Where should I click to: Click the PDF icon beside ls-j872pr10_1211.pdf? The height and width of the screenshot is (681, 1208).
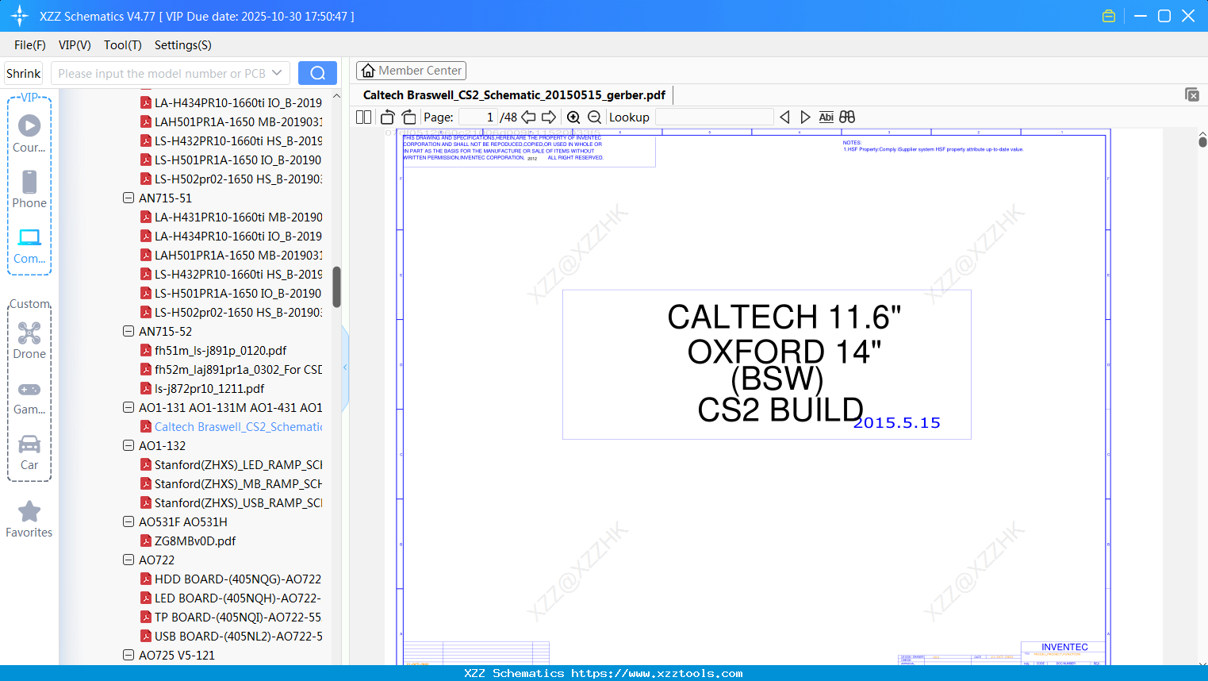click(x=146, y=388)
